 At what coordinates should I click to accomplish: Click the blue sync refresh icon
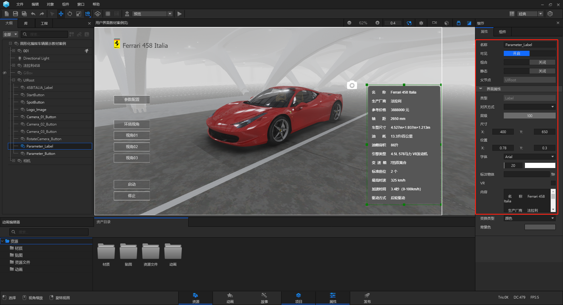pos(409,23)
